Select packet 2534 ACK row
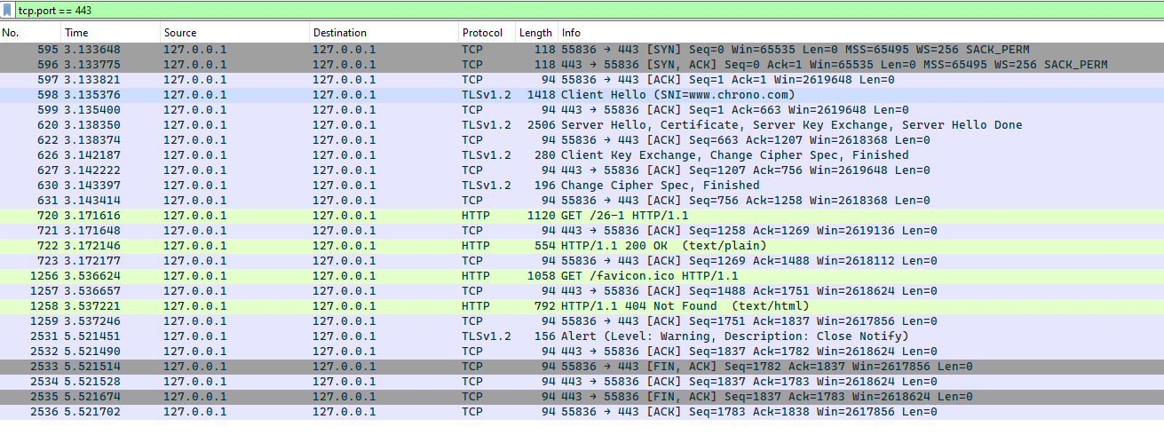Viewport: 1164px width, 435px height. pyautogui.click(x=582, y=382)
